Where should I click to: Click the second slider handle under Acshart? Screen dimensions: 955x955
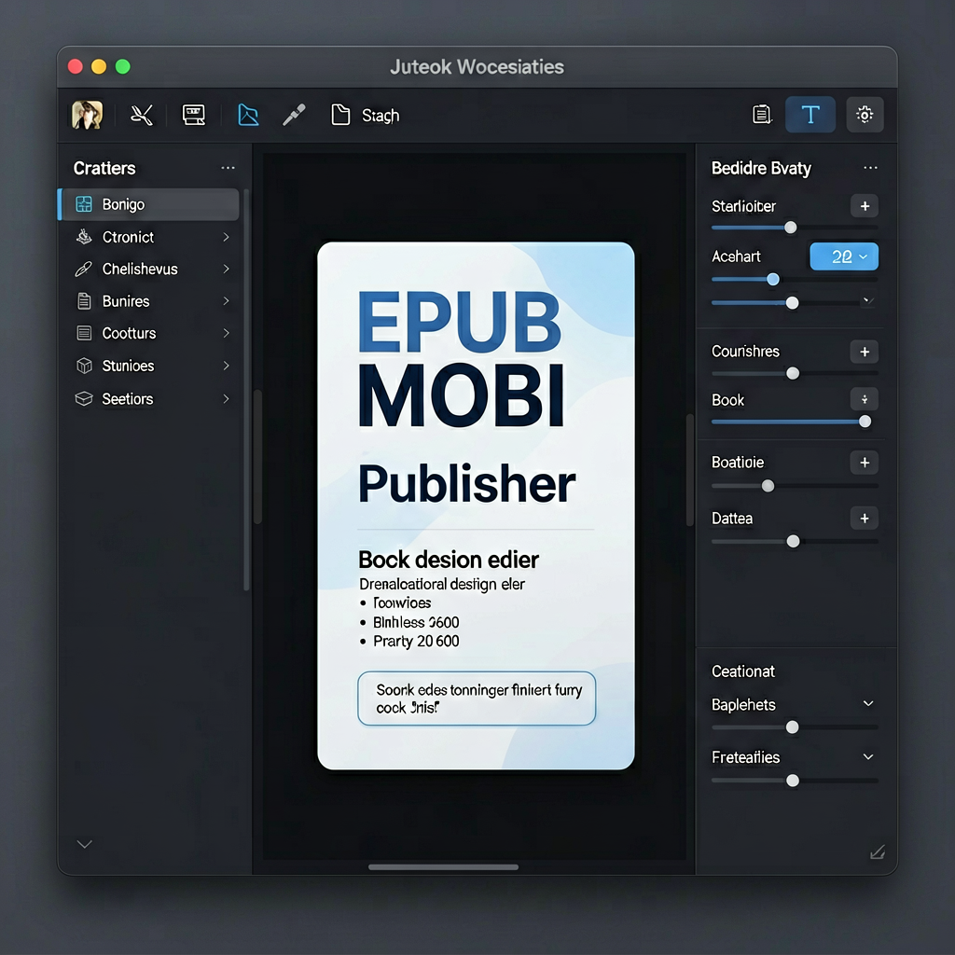click(793, 303)
